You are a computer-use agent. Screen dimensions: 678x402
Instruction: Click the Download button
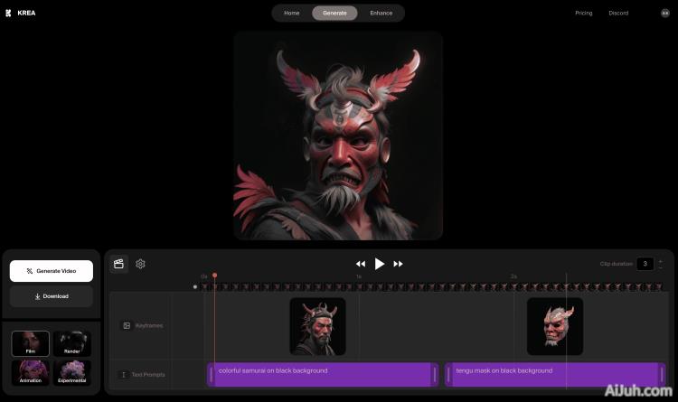pos(52,296)
